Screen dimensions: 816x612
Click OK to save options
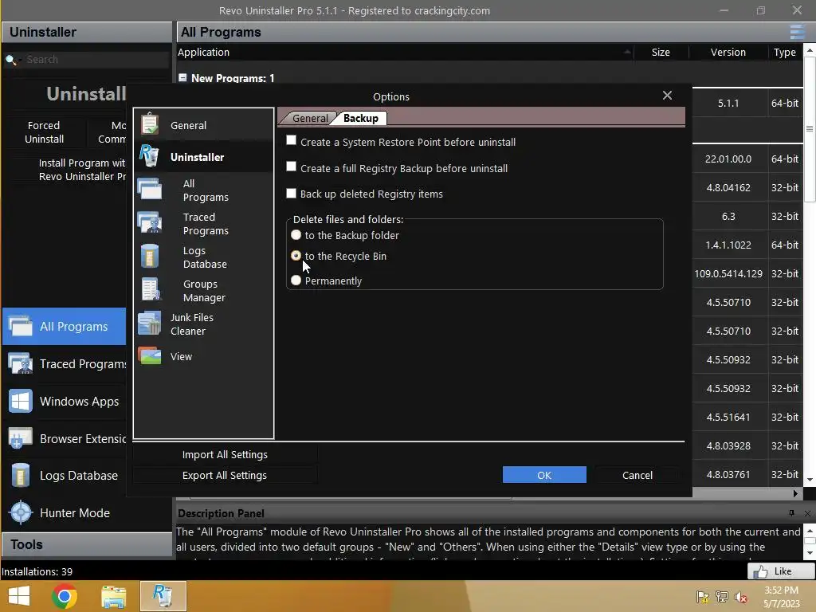pyautogui.click(x=544, y=475)
